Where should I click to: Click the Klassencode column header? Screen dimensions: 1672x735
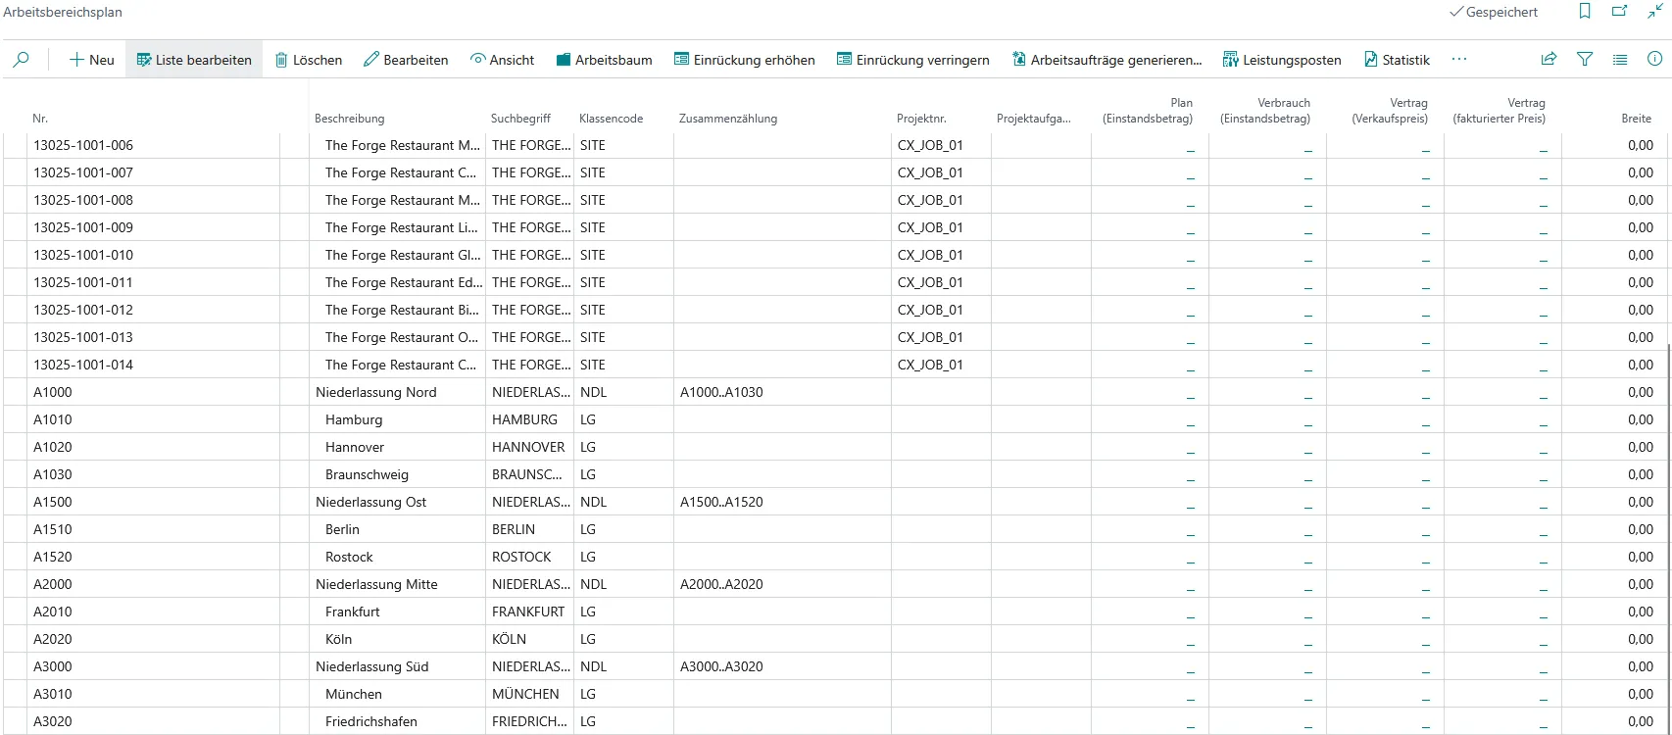[612, 119]
